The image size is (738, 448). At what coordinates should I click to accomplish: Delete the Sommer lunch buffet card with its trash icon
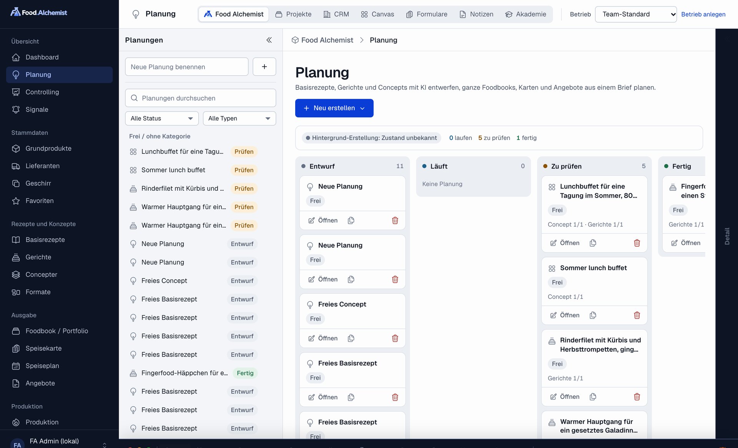(x=637, y=315)
